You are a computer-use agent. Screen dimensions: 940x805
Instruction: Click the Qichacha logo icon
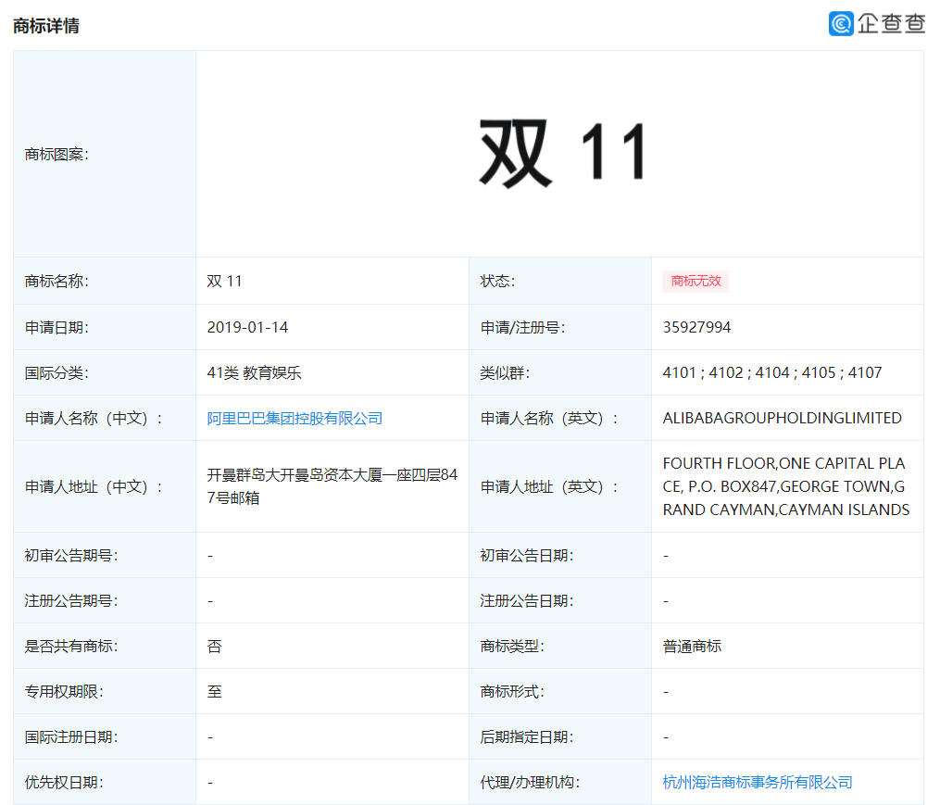[841, 24]
